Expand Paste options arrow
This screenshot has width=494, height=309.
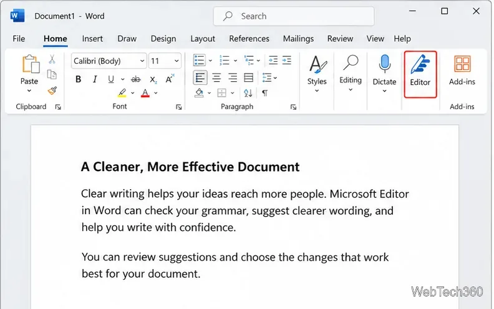[x=29, y=91]
